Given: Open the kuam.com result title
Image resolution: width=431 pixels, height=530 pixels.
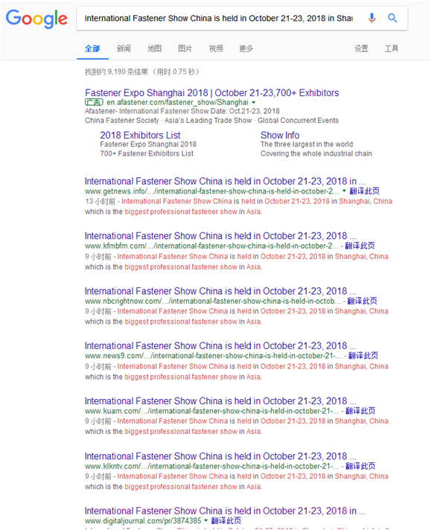Looking at the screenshot, I should [220, 401].
